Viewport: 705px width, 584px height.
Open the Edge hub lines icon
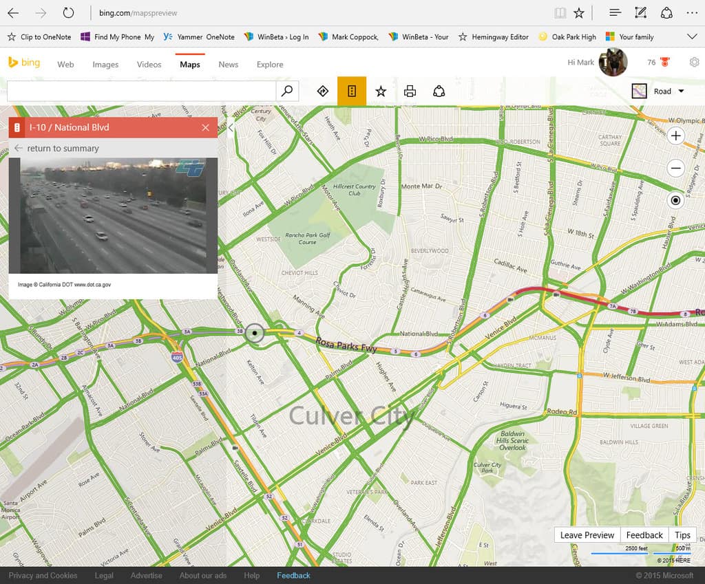[615, 13]
